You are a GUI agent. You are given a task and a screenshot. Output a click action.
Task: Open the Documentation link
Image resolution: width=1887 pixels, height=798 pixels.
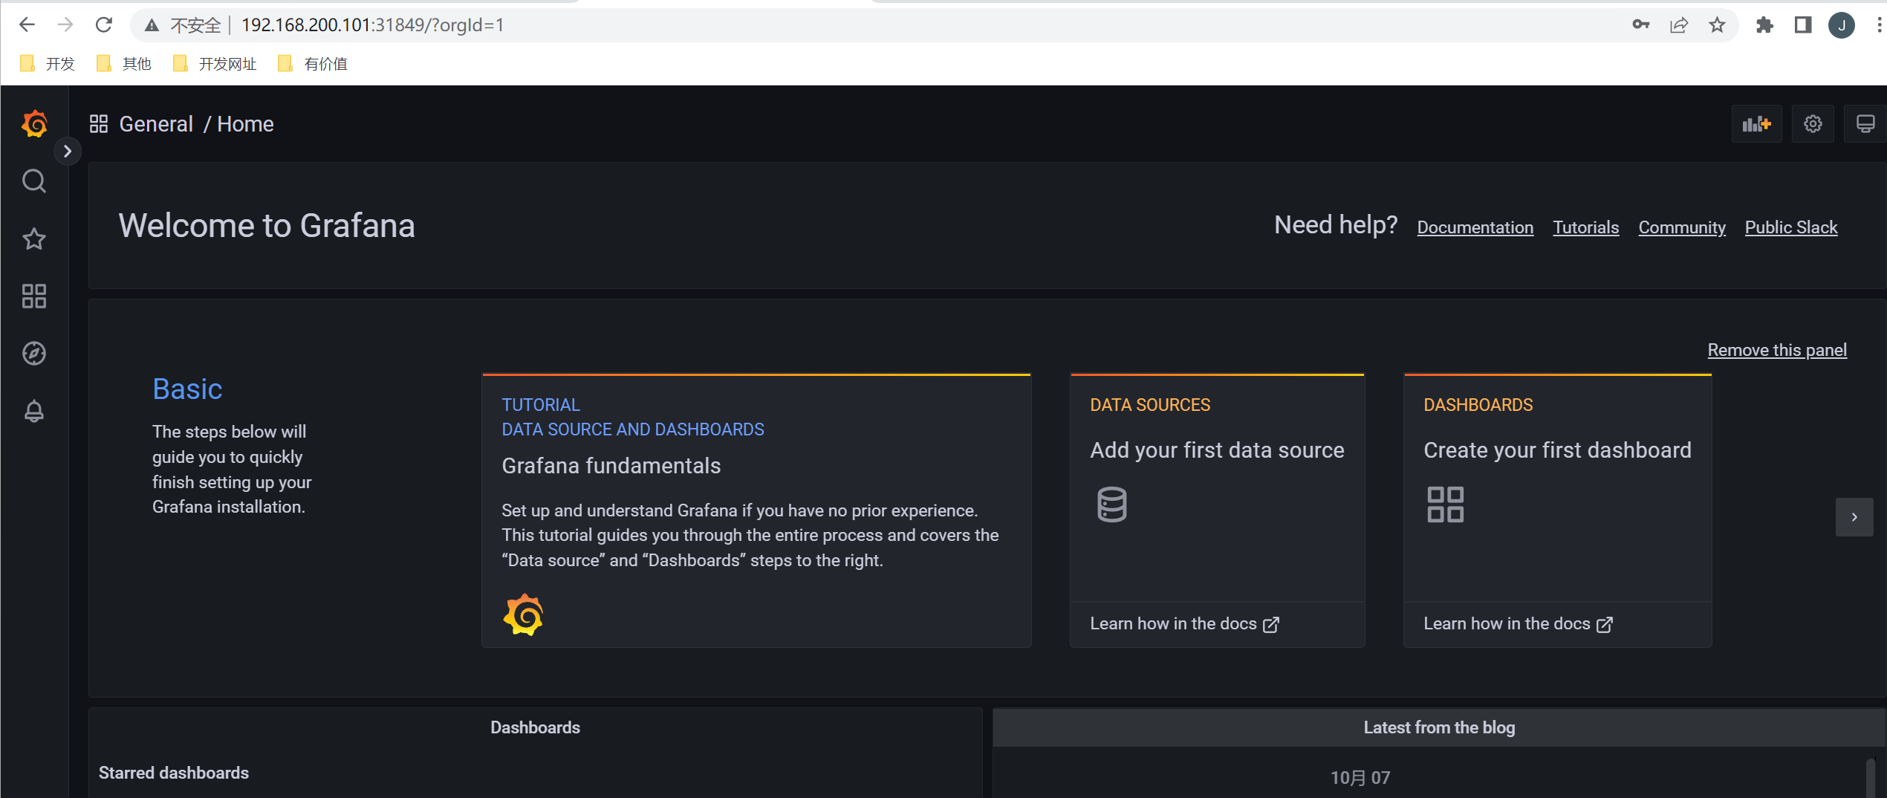1475,227
